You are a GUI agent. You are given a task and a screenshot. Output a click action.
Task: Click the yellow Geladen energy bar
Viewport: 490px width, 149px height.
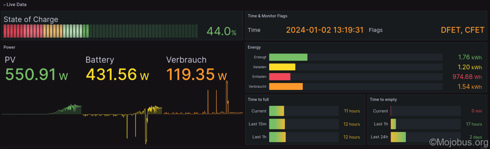(x=282, y=67)
